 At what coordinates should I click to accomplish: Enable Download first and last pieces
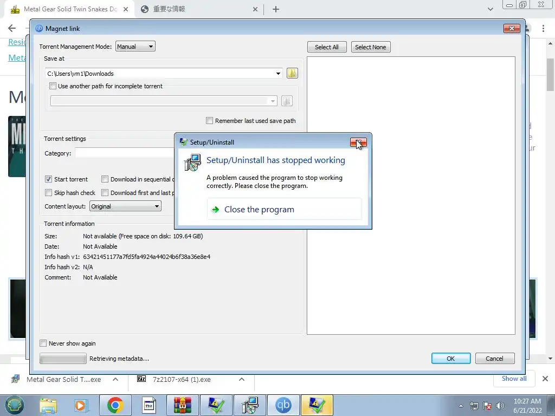pos(105,192)
